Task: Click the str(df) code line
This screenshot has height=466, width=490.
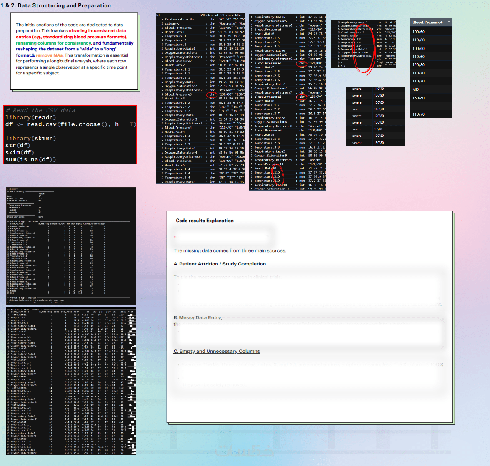Action: pos(18,145)
